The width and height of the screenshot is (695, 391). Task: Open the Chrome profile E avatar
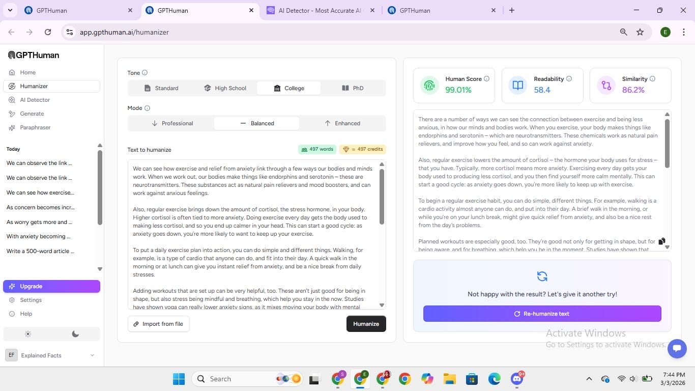pos(665,32)
